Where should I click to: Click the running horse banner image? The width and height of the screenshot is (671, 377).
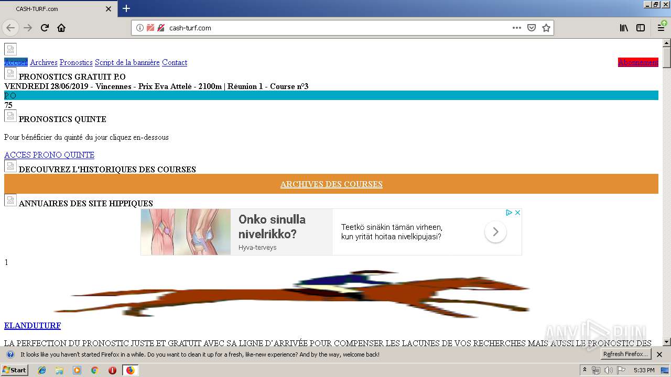pyautogui.click(x=291, y=294)
